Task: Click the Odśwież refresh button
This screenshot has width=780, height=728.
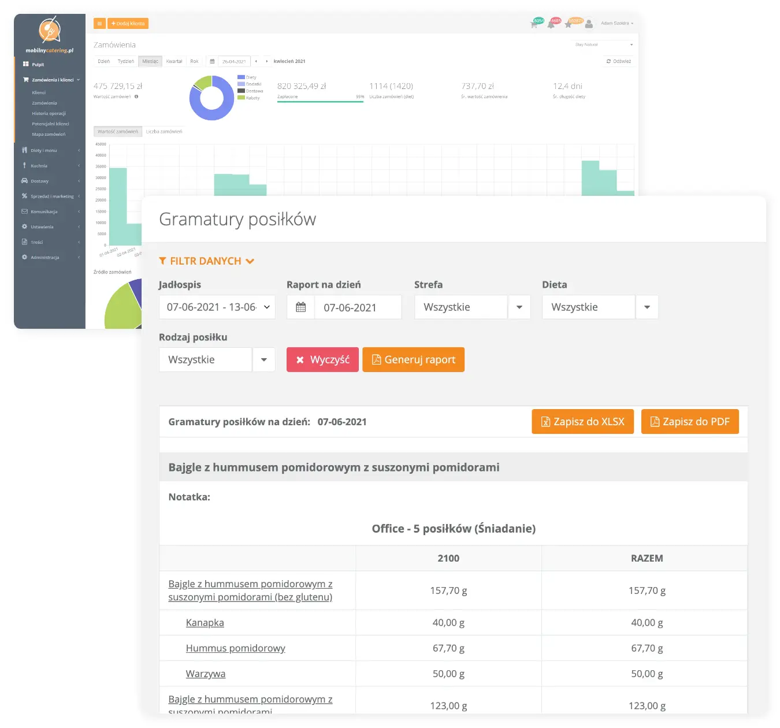Action: point(619,61)
